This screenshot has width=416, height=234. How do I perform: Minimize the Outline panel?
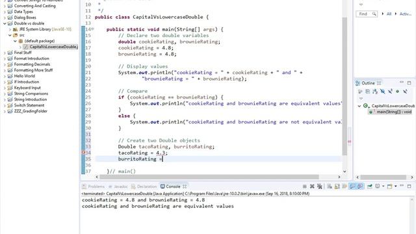tap(402, 82)
